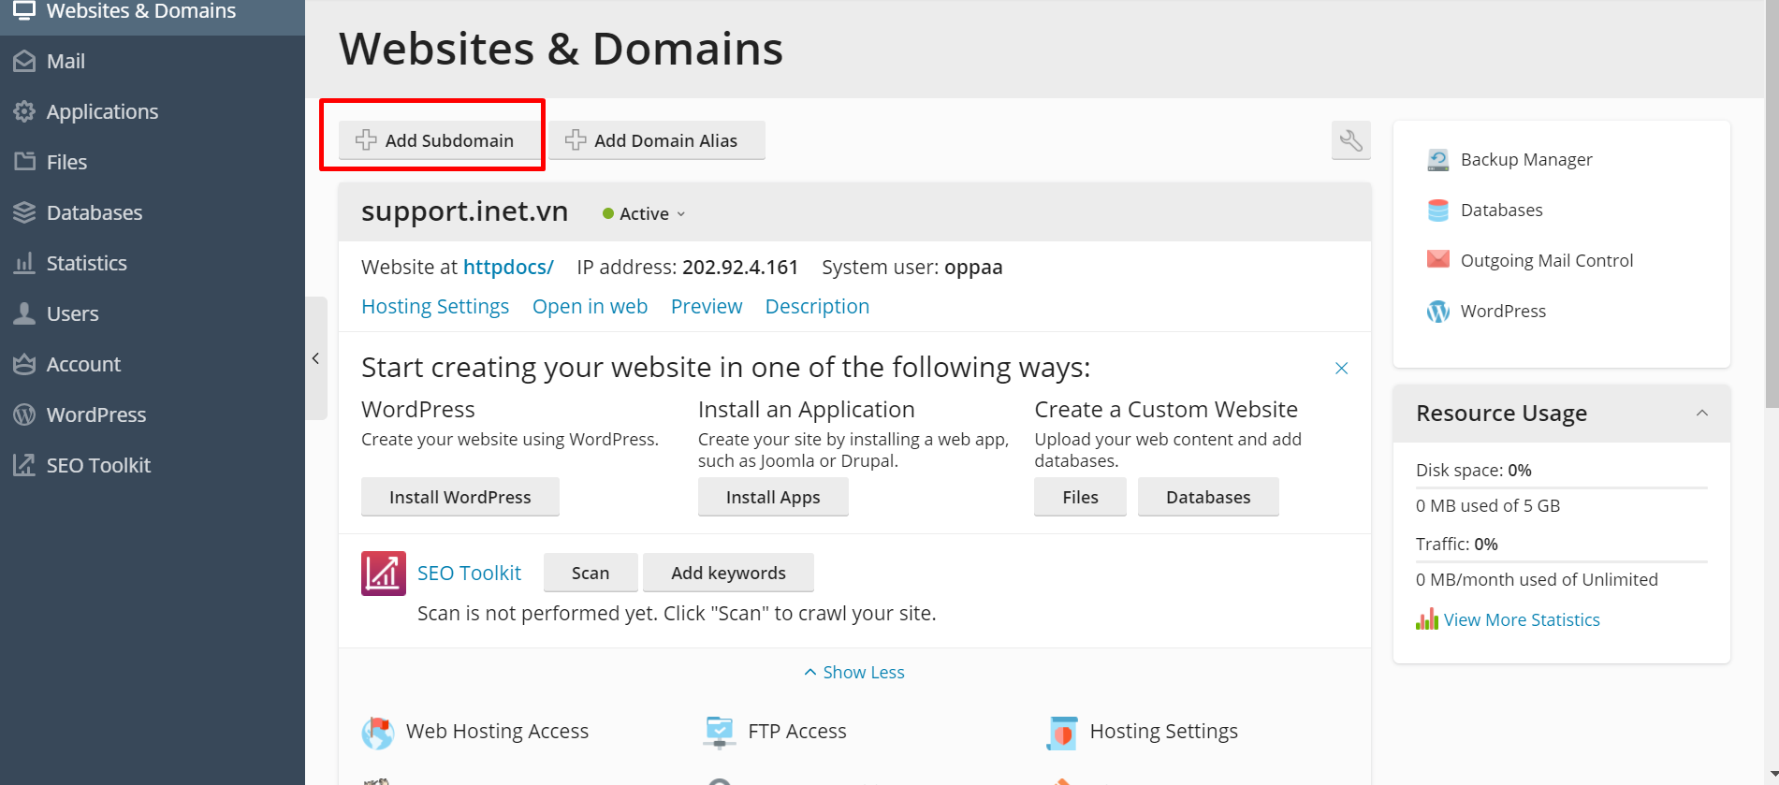Click the Mail envelope sidebar icon
Screen dimensions: 1779x785
coord(24,61)
